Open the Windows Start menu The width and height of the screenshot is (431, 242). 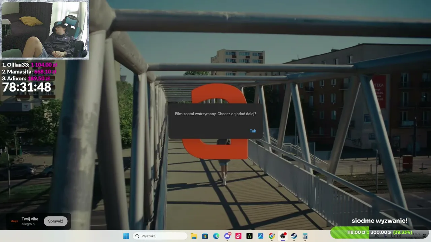coord(126,236)
